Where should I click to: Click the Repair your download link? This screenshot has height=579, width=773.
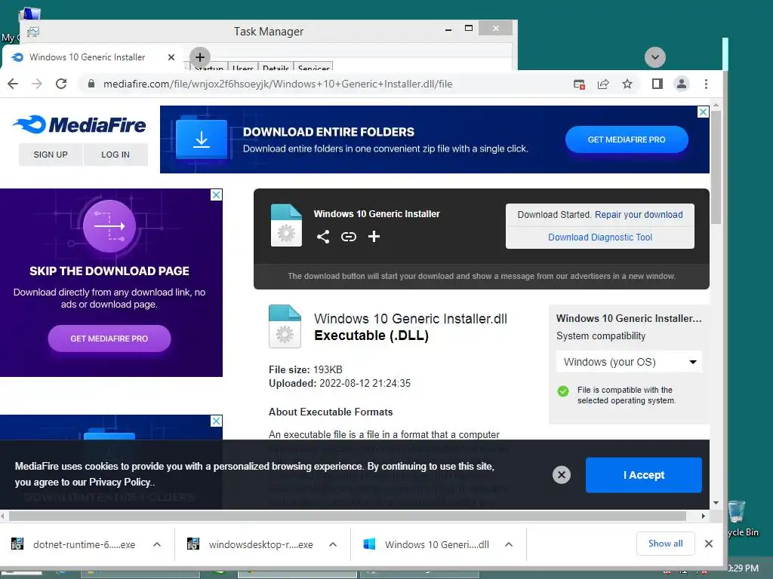pyautogui.click(x=639, y=215)
